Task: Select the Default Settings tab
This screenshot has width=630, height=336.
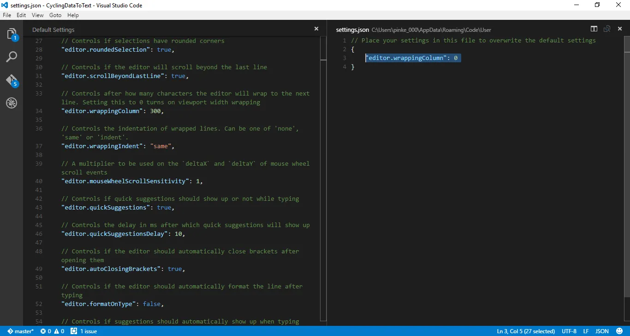Action: tap(53, 29)
